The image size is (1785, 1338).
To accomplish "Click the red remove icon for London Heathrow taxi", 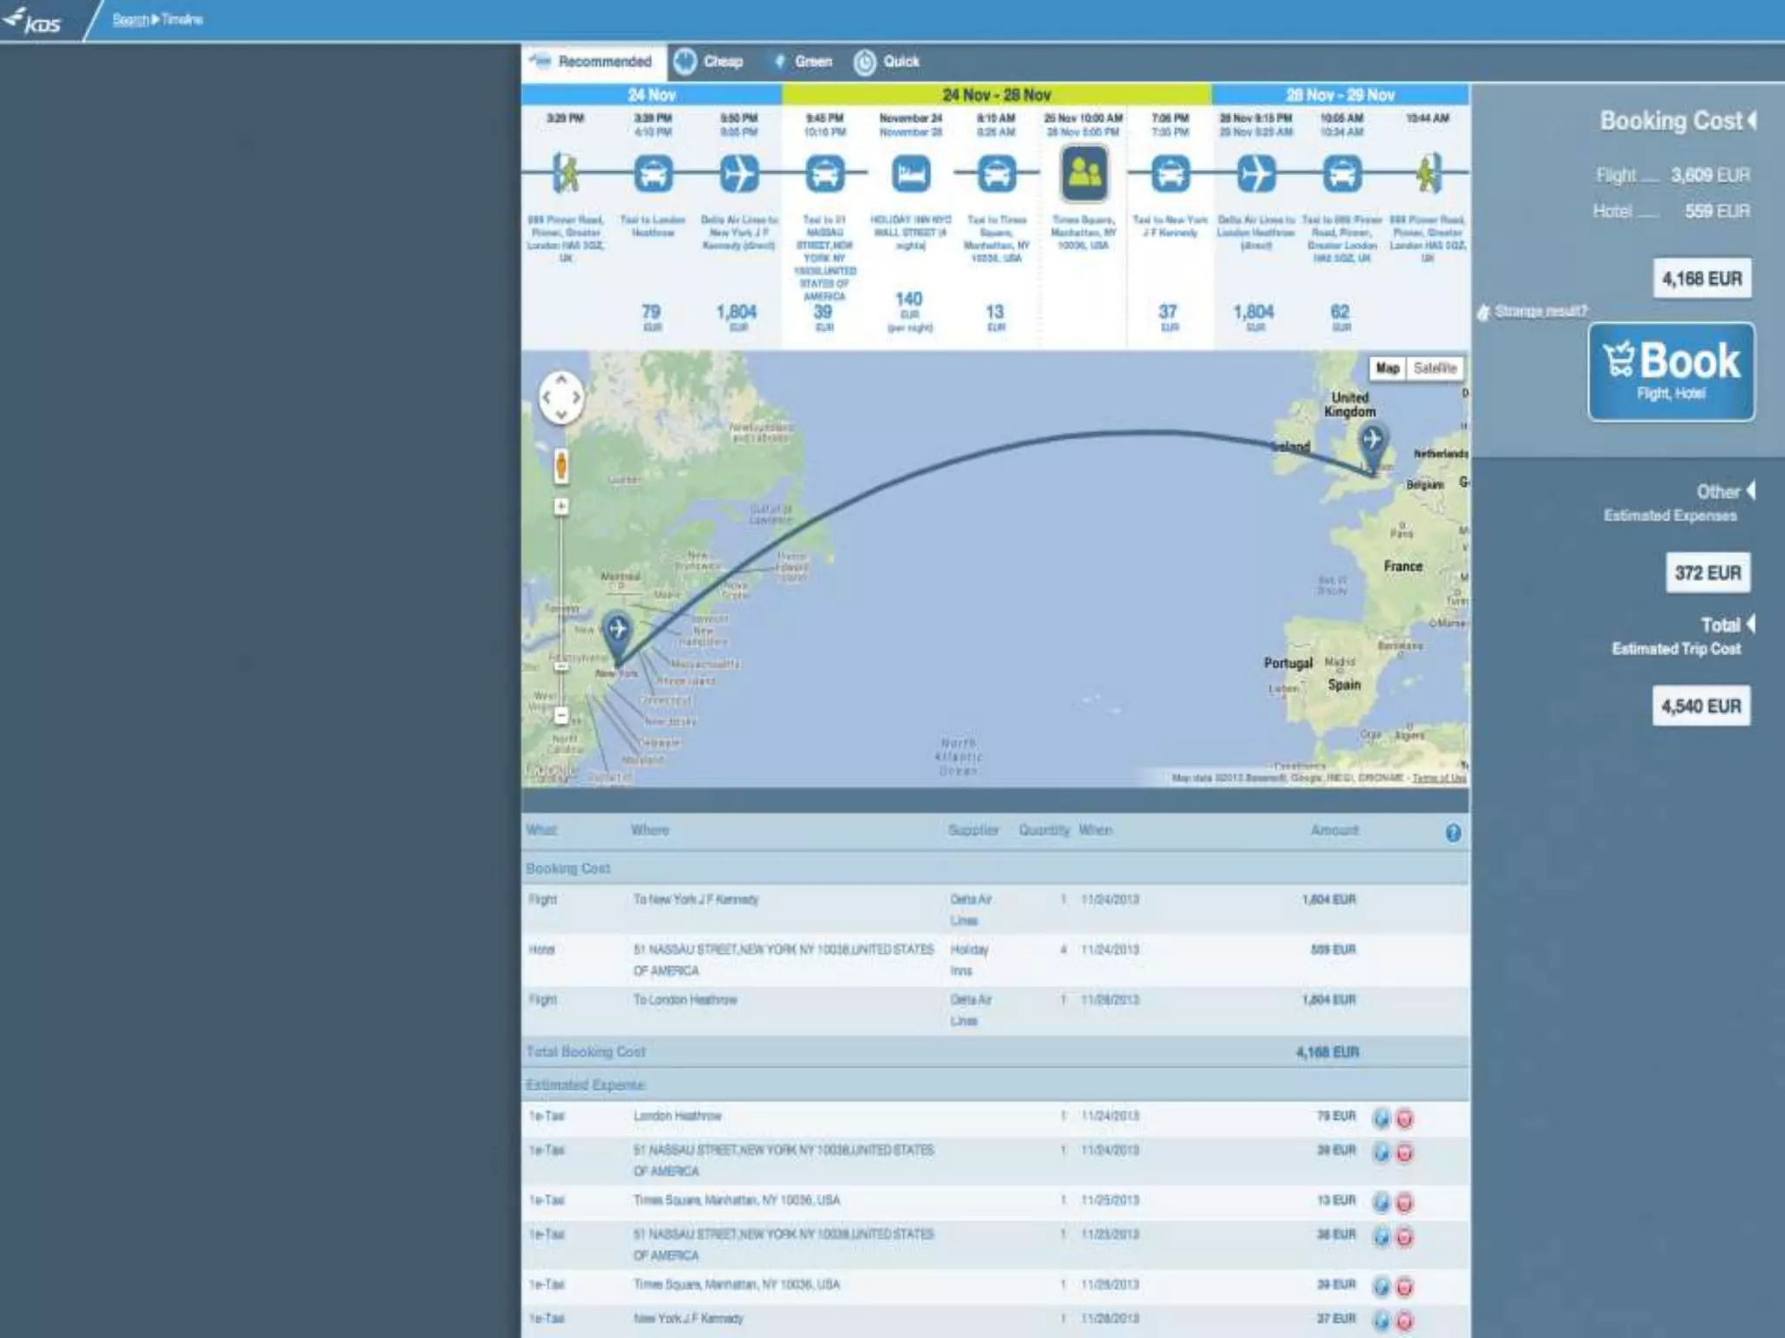I will [x=1404, y=1118].
